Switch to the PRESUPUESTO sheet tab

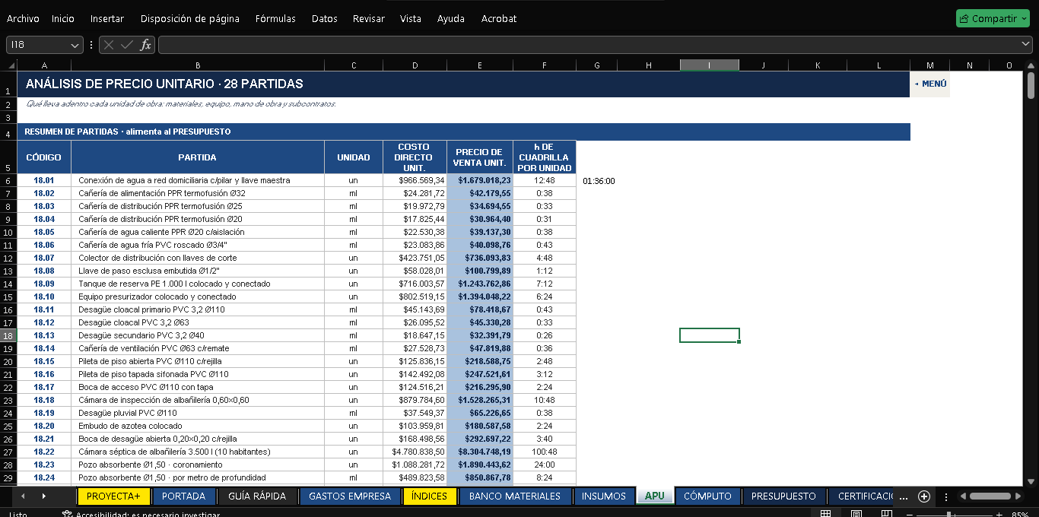(x=783, y=496)
